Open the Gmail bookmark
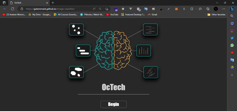This screenshot has width=237, height=111. 153,15
